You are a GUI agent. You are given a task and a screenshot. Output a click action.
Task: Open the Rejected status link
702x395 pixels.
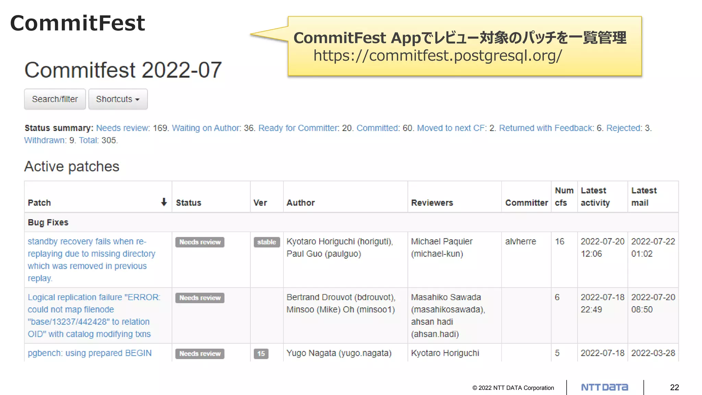click(624, 128)
